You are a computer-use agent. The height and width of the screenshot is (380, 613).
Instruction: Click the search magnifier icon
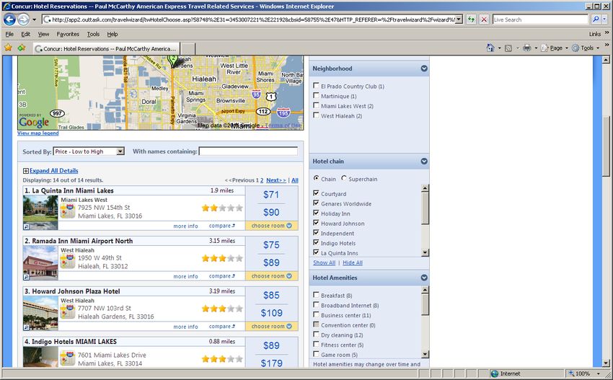coord(596,19)
